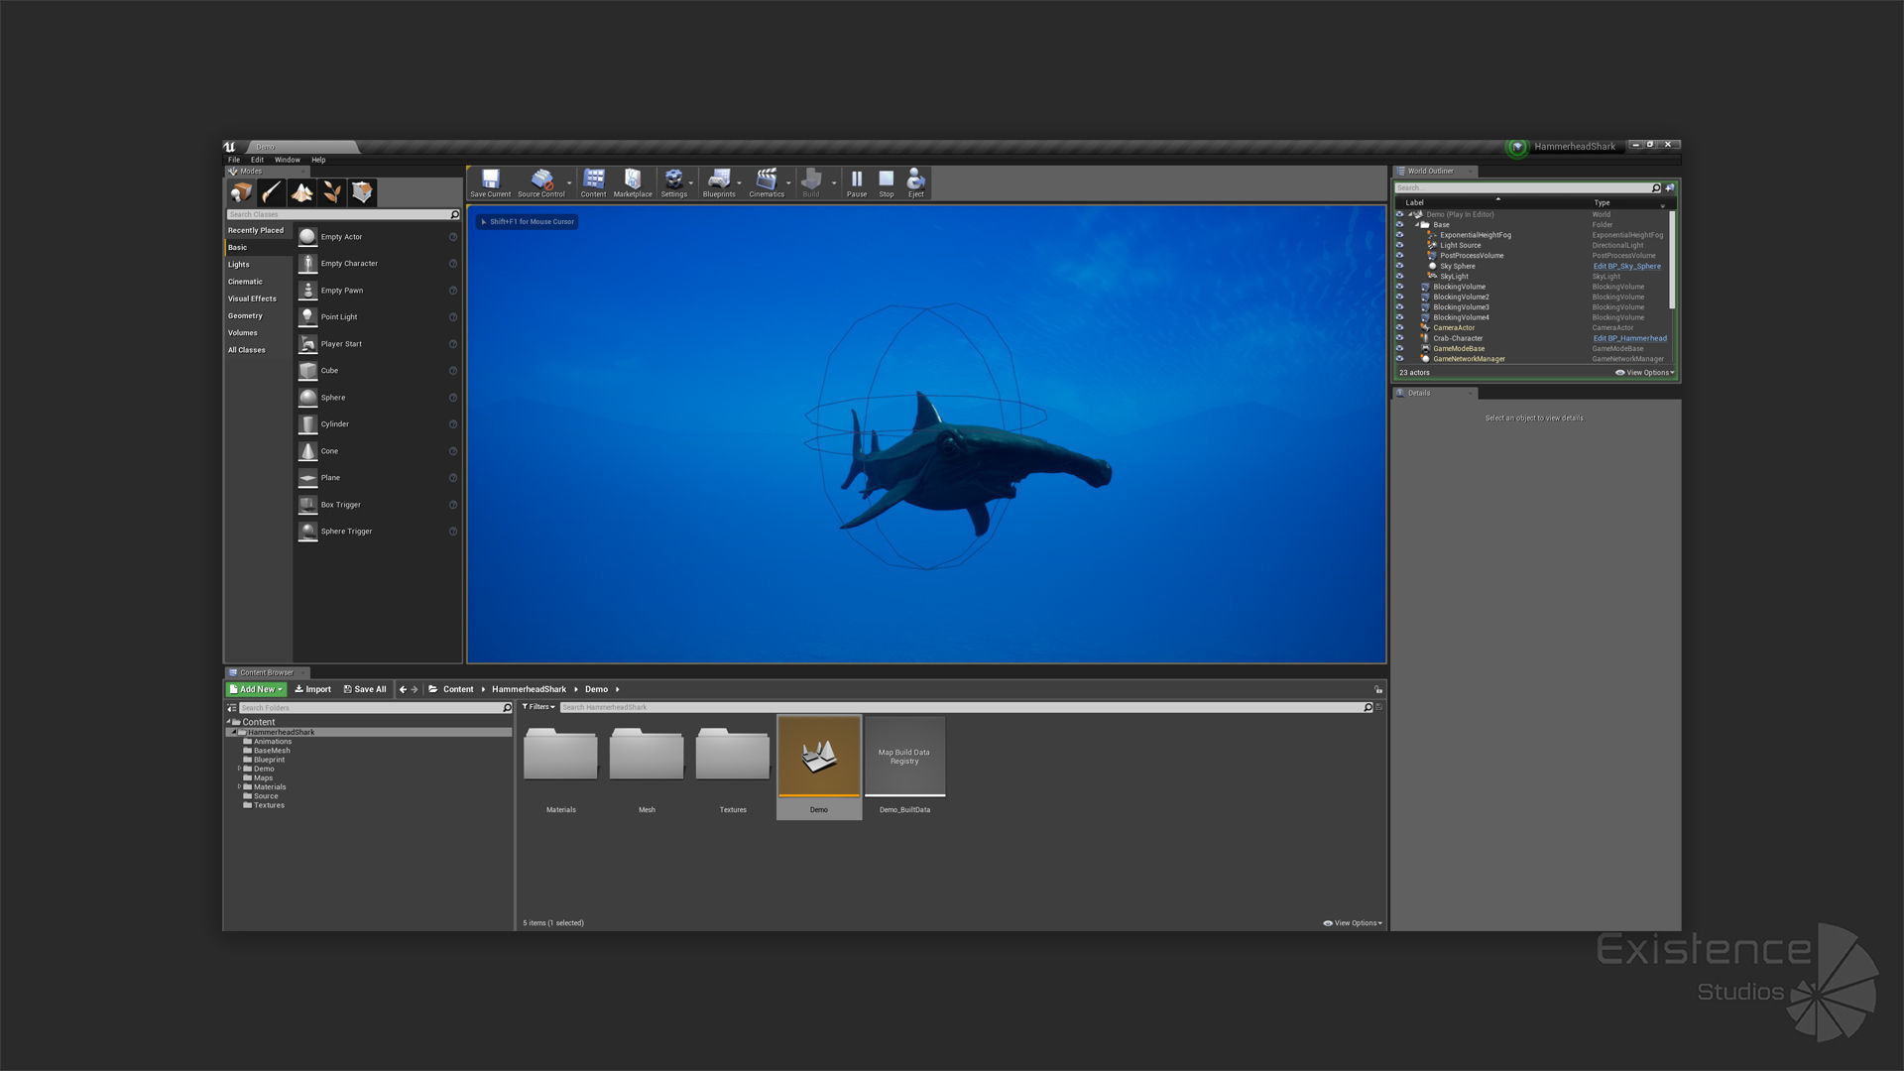Screen dimensions: 1904x1071
Task: Toggle visibility of Light Source actor
Action: [x=1400, y=245]
